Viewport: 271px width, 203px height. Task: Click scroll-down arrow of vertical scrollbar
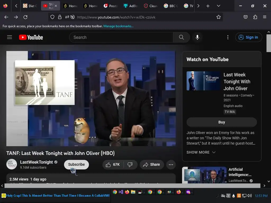tap(269, 181)
